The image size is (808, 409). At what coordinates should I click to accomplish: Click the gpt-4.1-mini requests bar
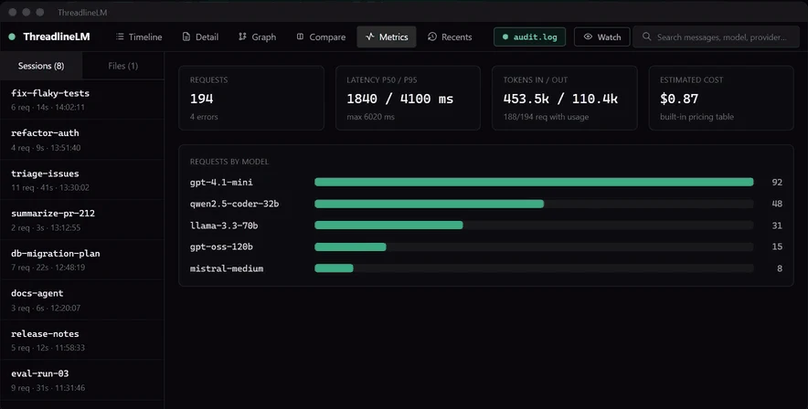(534, 182)
